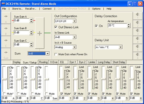This screenshot has height=104, width=144.
Task: Open the File menu
Action: click(x=4, y=9)
